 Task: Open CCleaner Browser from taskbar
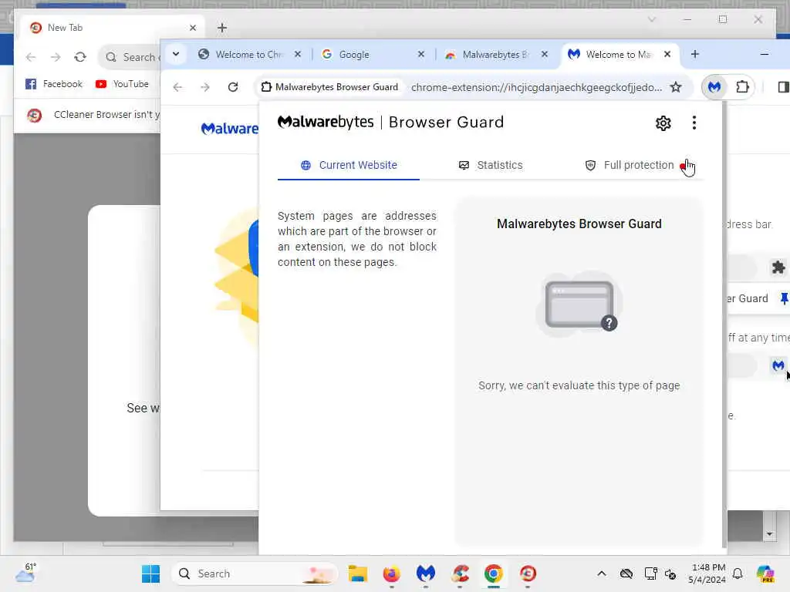528,573
